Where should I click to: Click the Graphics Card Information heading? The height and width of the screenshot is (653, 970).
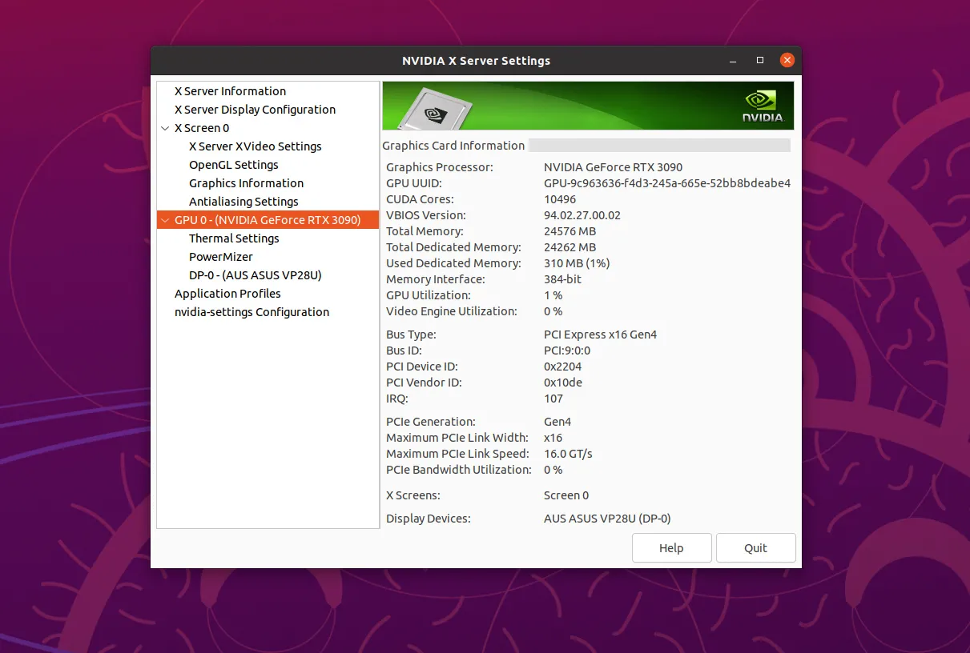point(453,146)
